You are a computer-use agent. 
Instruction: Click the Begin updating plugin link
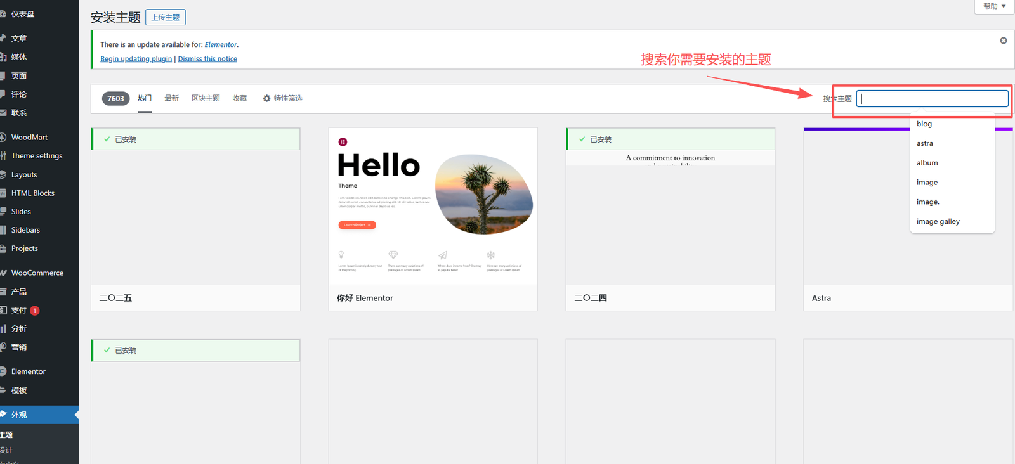click(136, 59)
